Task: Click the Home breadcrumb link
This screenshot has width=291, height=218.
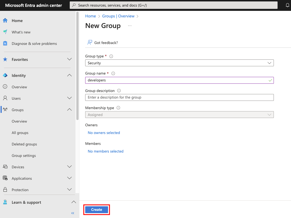Action: 91,16
